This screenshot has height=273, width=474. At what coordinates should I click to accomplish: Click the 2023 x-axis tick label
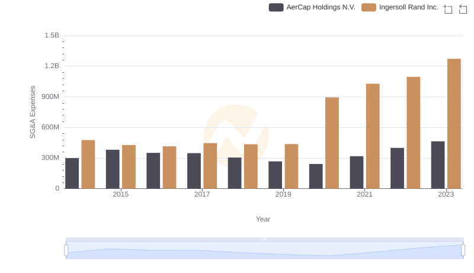[446, 194]
